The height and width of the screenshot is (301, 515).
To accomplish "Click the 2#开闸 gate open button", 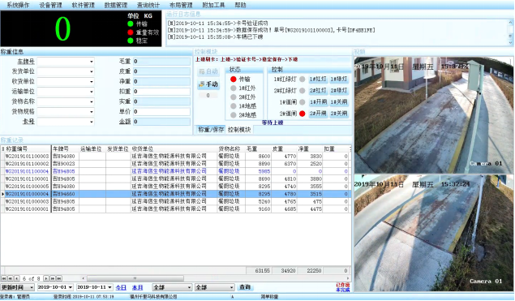I will coord(318,114).
